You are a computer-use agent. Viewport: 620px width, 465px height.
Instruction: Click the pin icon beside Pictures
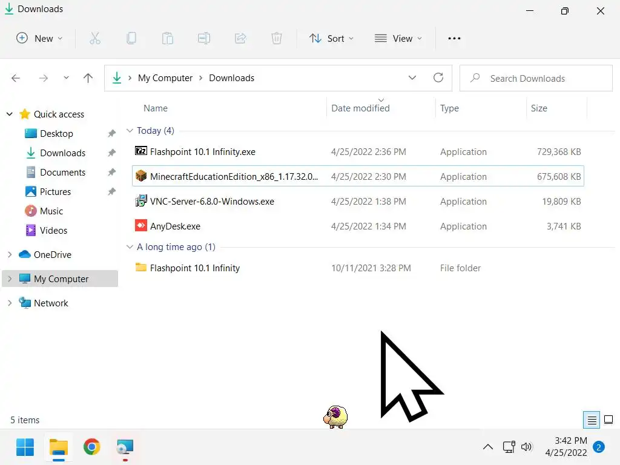[111, 192]
